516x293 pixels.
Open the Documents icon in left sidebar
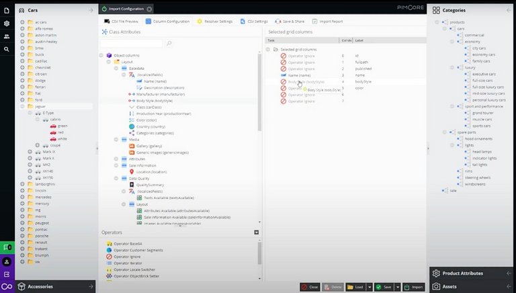[x=7, y=10]
